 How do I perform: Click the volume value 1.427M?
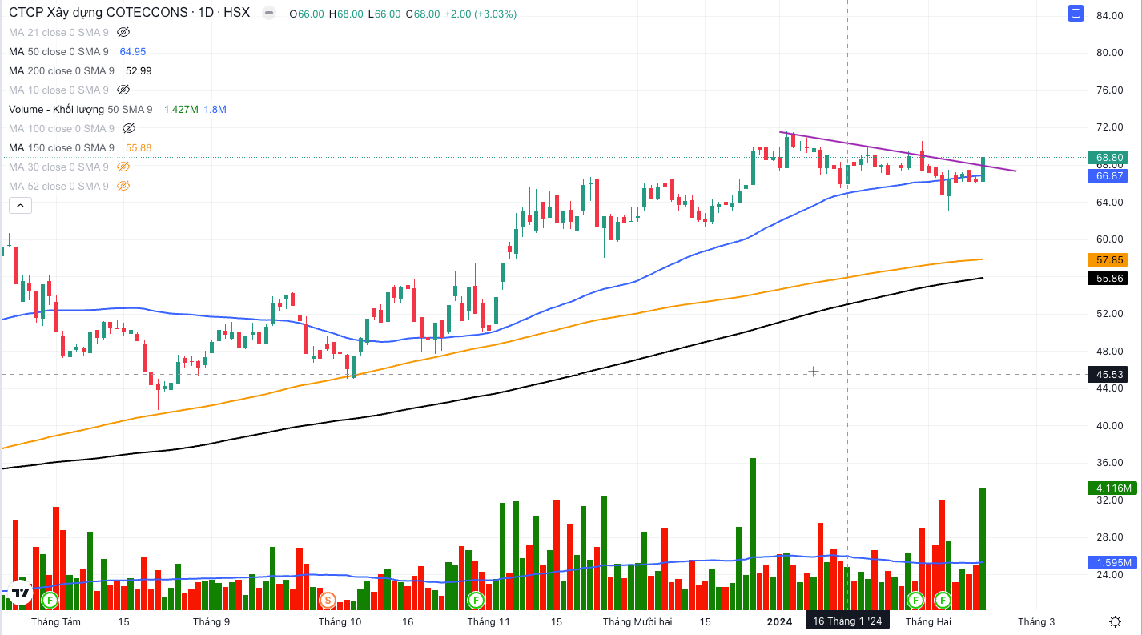coord(181,109)
